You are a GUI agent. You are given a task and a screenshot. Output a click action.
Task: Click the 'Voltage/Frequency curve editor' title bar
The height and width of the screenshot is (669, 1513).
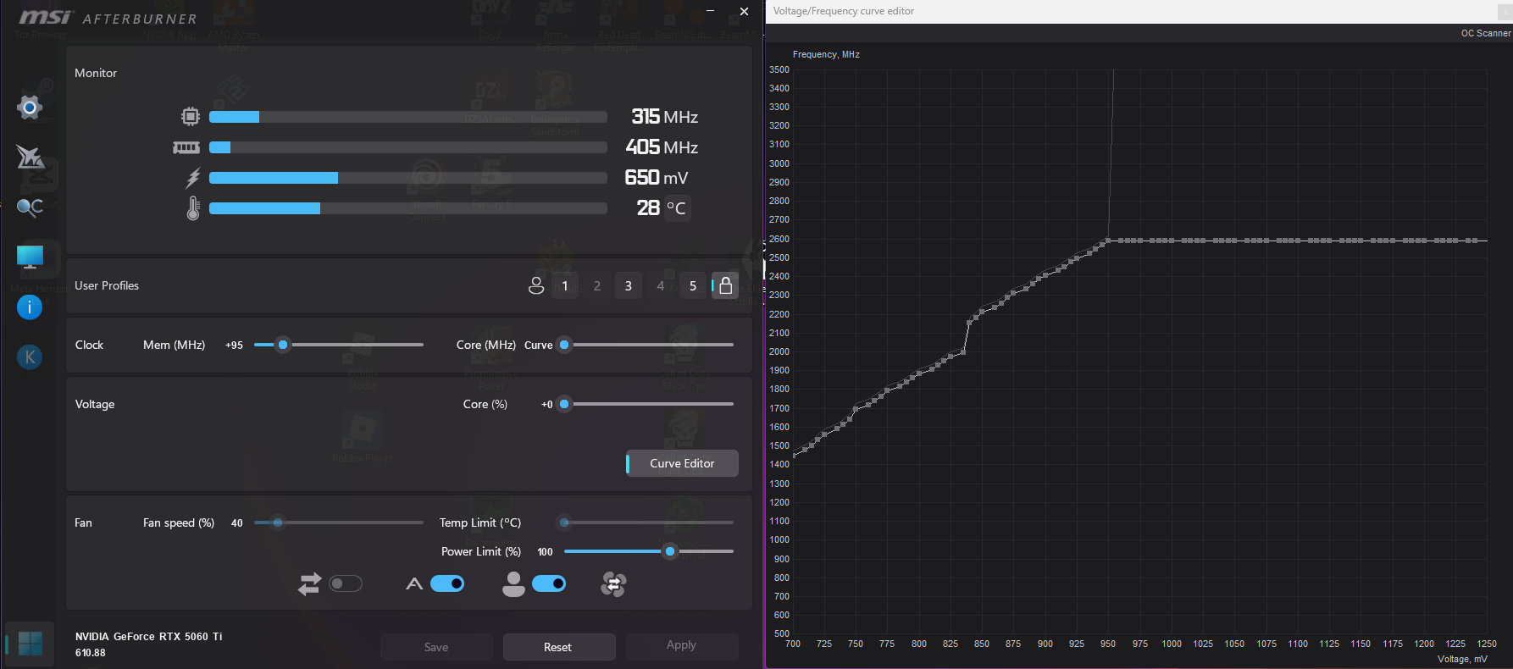tap(1139, 11)
